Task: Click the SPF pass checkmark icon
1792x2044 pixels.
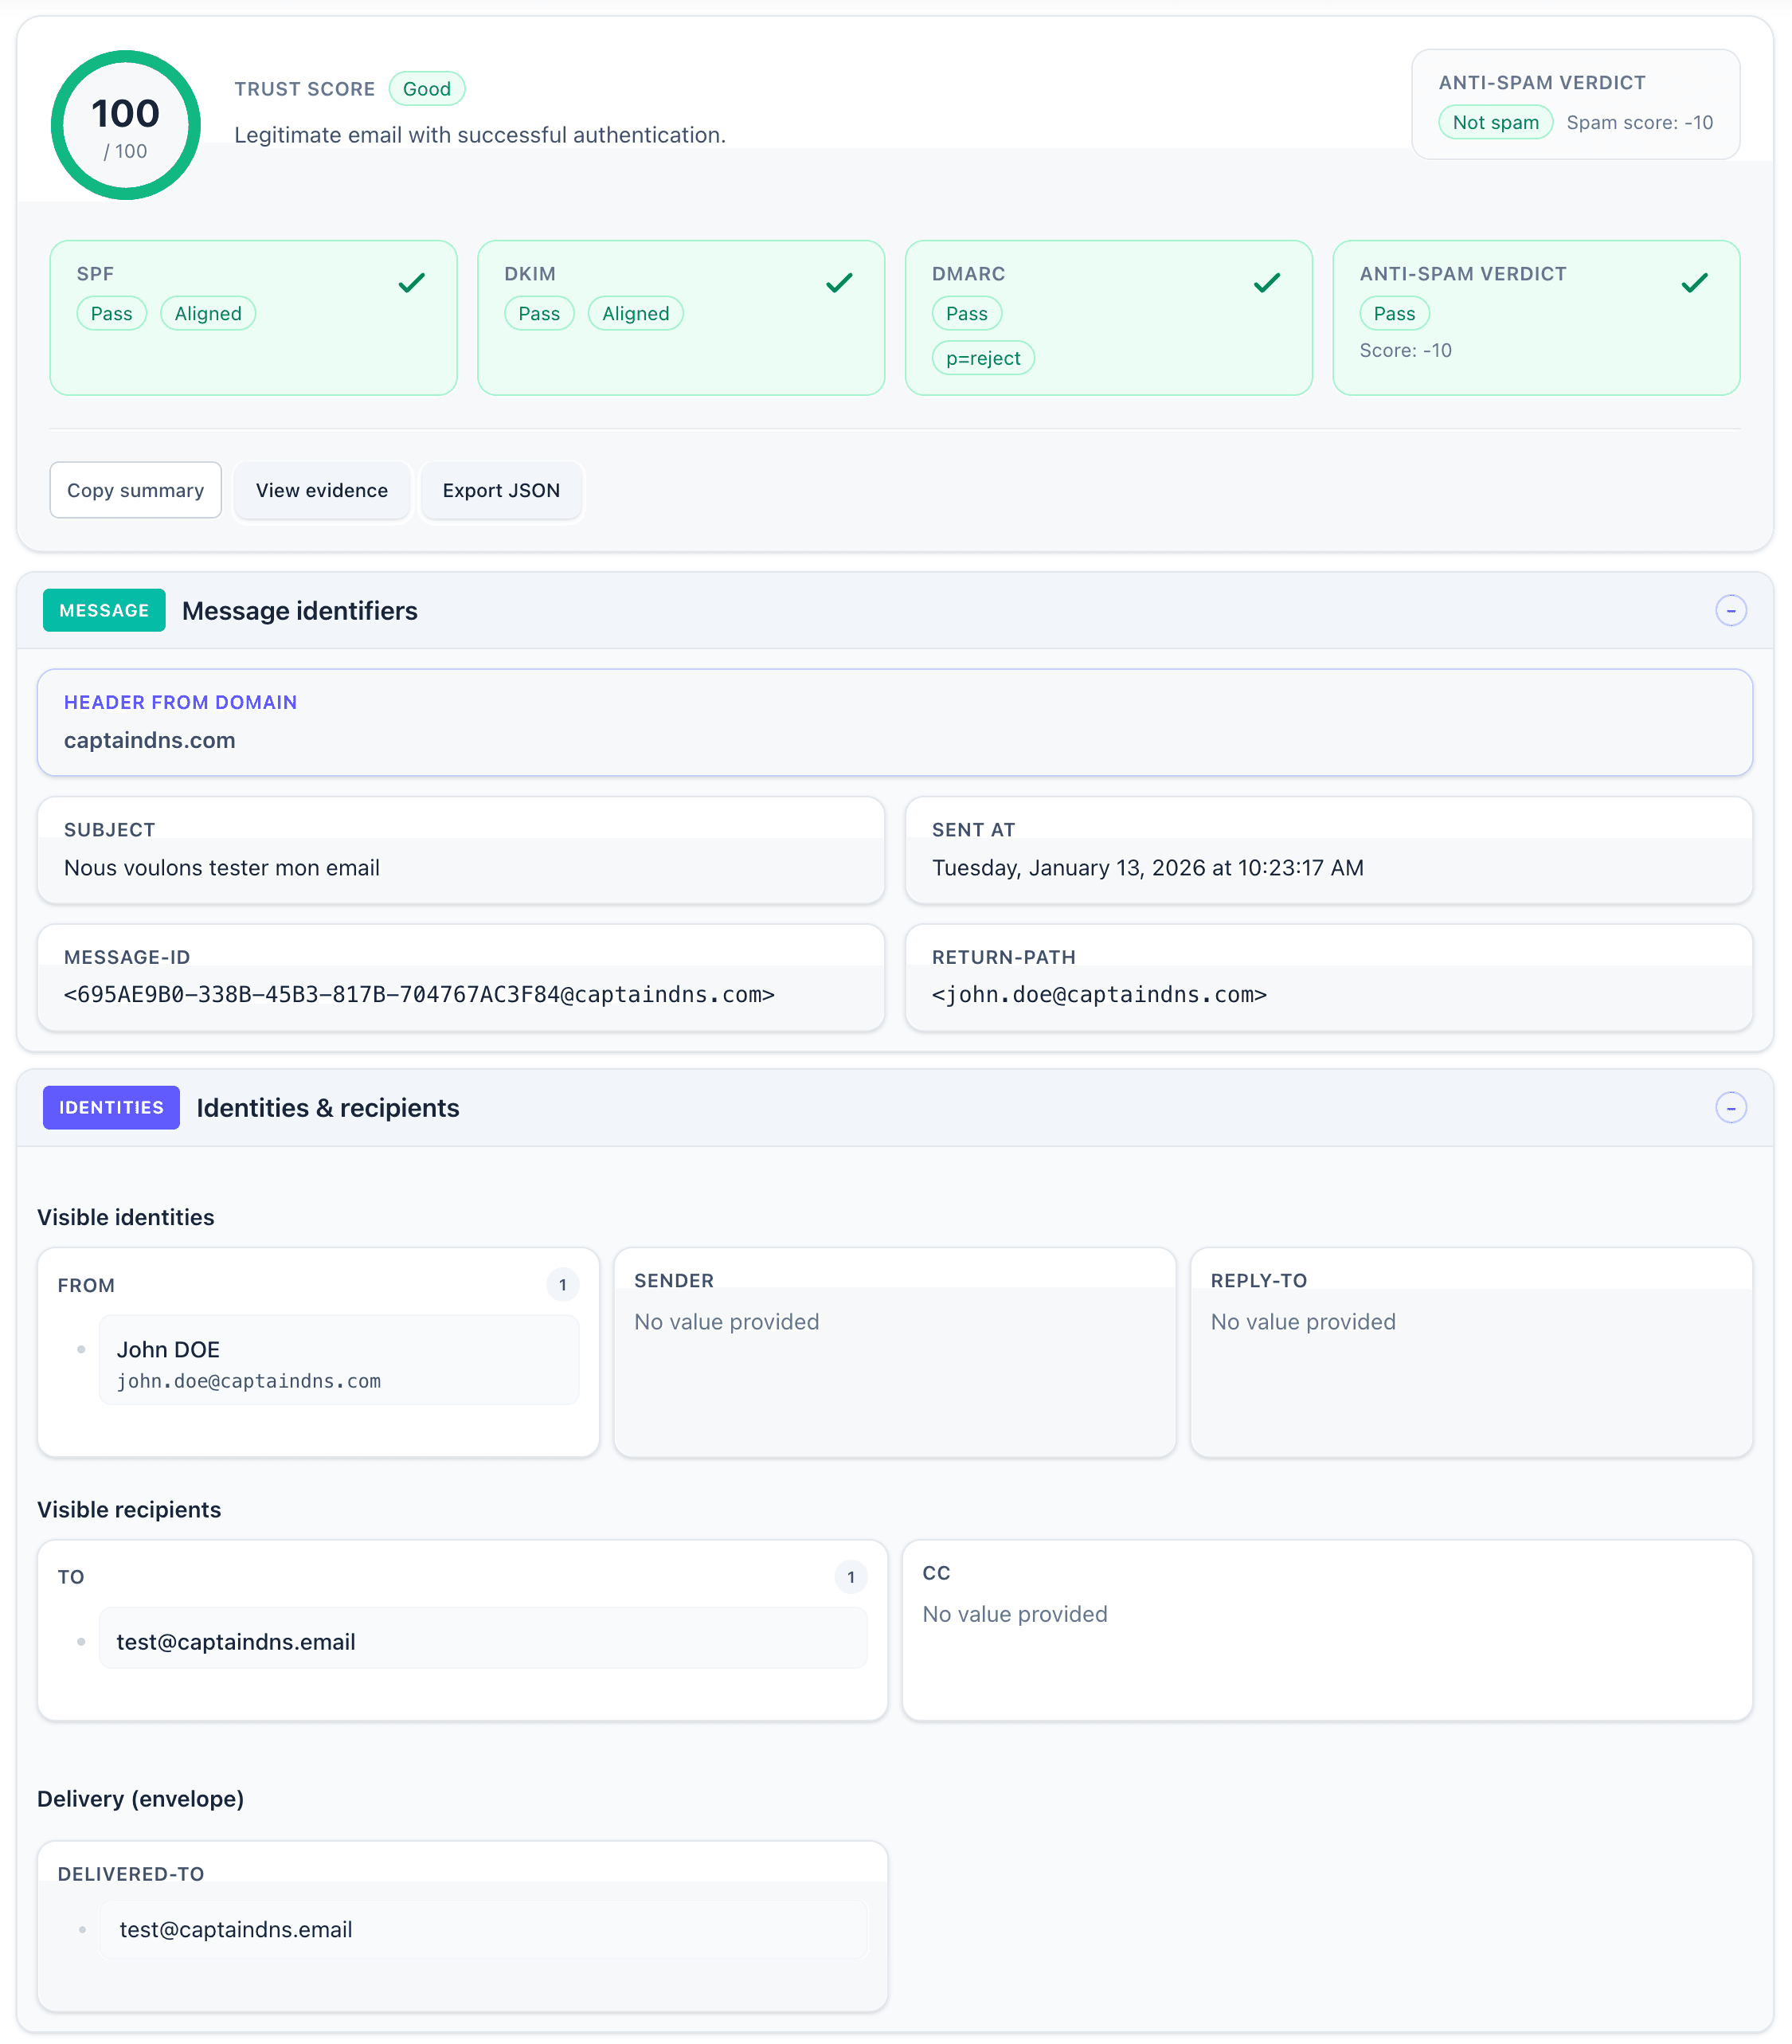Action: [x=411, y=283]
